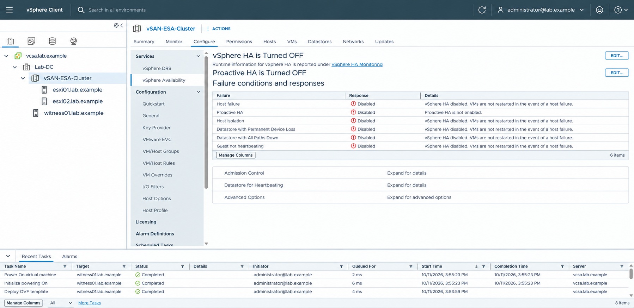Click Edit for vSphere HA

(617, 56)
